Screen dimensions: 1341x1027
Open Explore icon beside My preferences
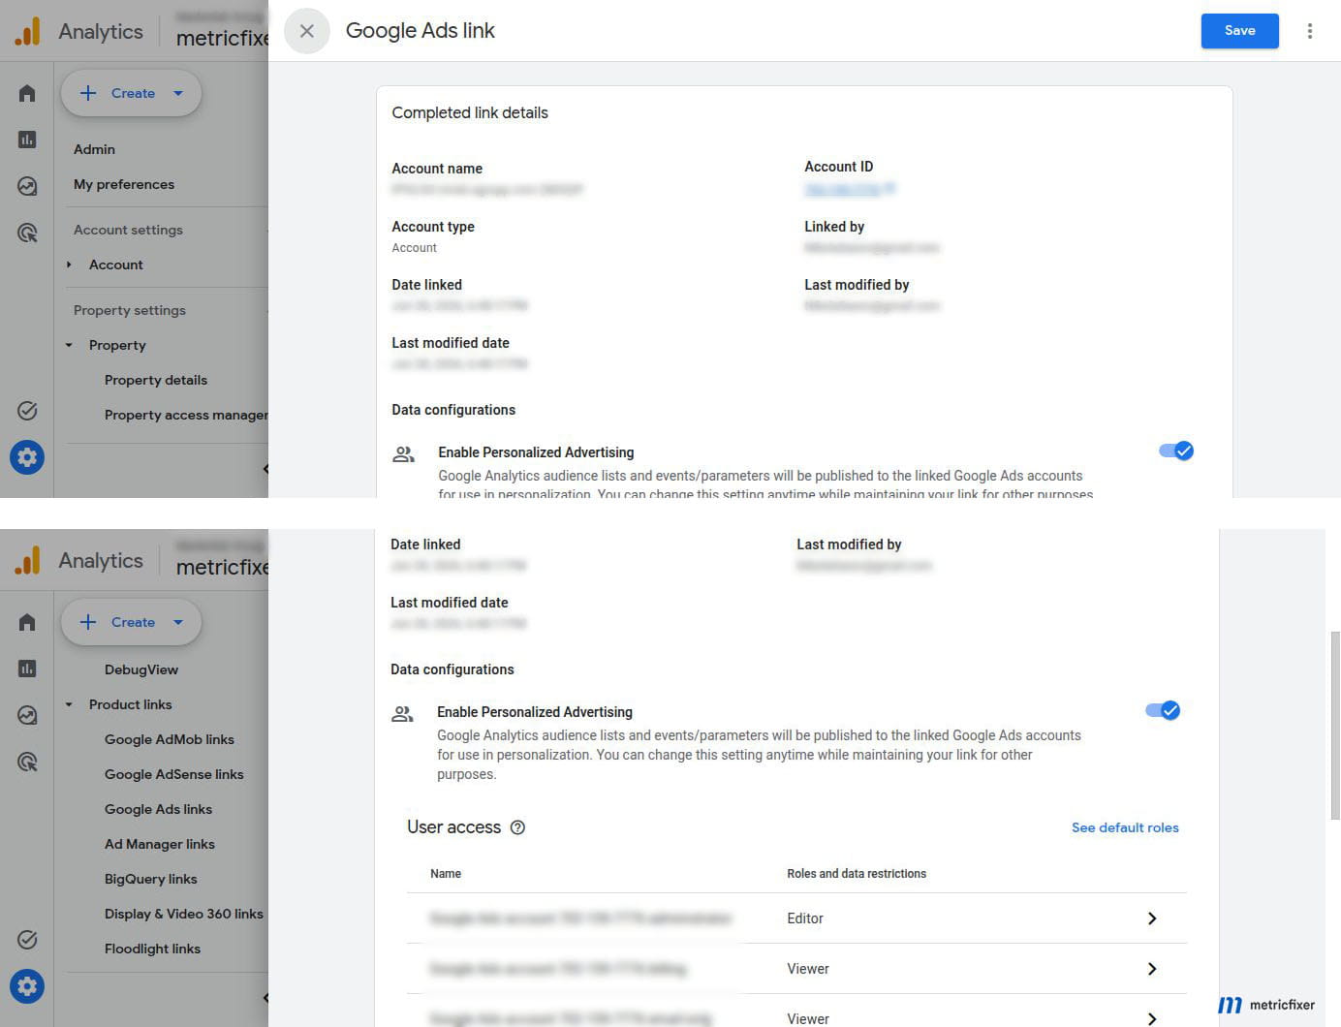pyautogui.click(x=27, y=186)
